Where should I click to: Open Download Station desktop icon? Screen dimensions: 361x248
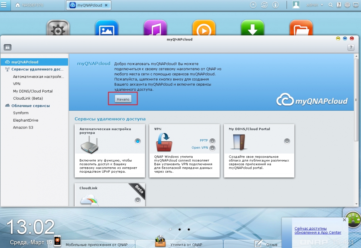(x=252, y=29)
